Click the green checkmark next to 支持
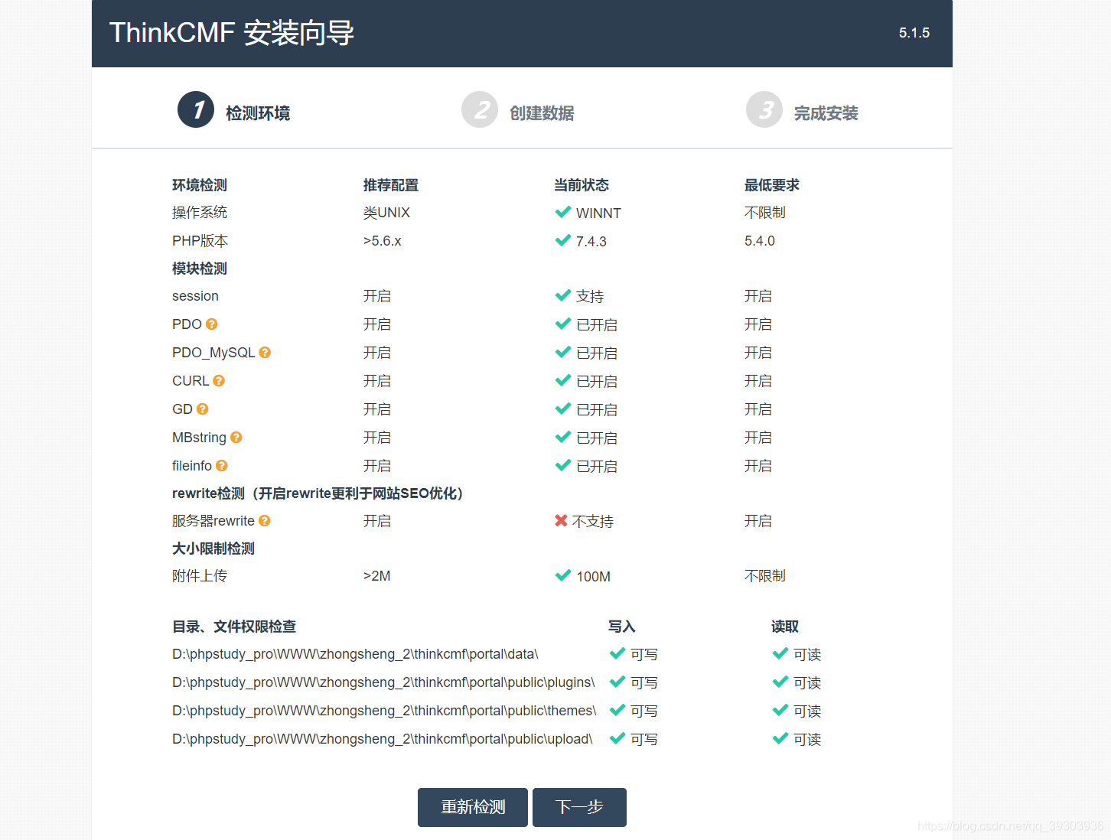This screenshot has width=1111, height=840. click(563, 295)
